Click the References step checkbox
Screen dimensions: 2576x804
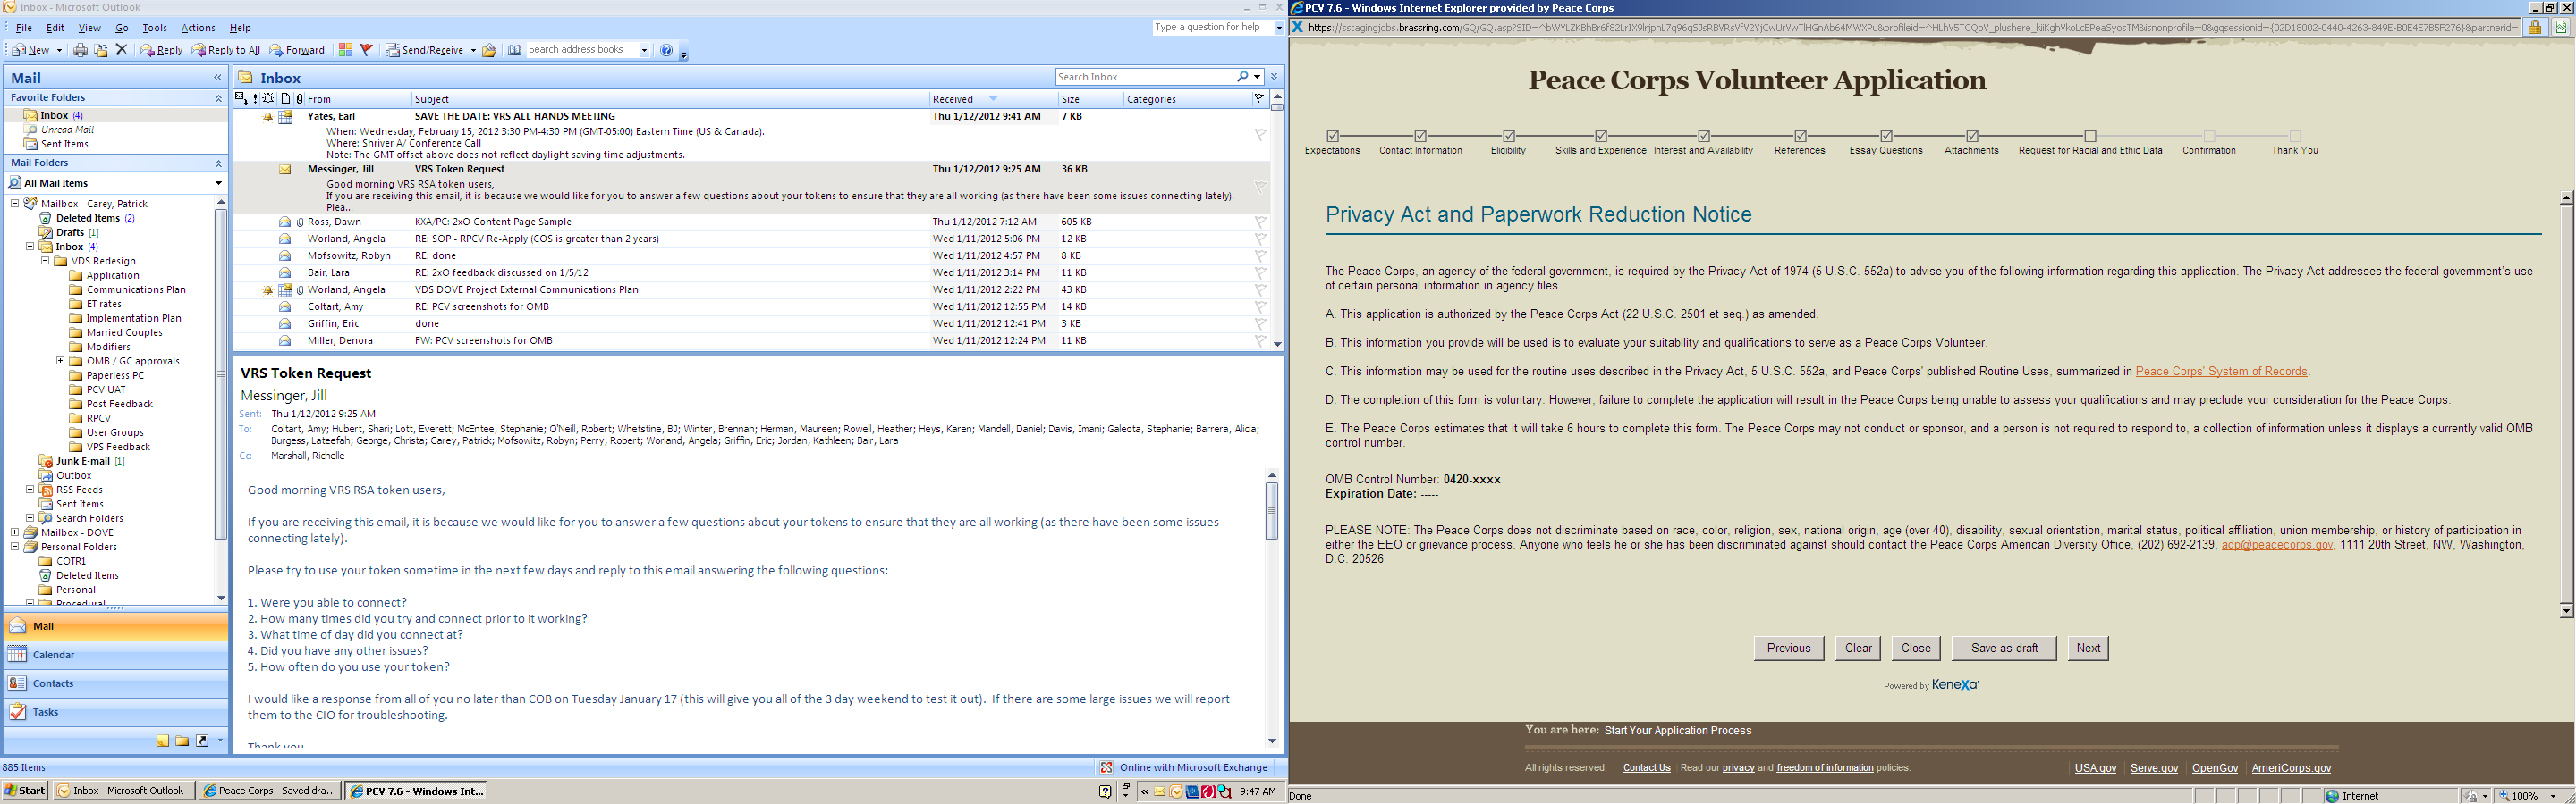tap(1800, 136)
